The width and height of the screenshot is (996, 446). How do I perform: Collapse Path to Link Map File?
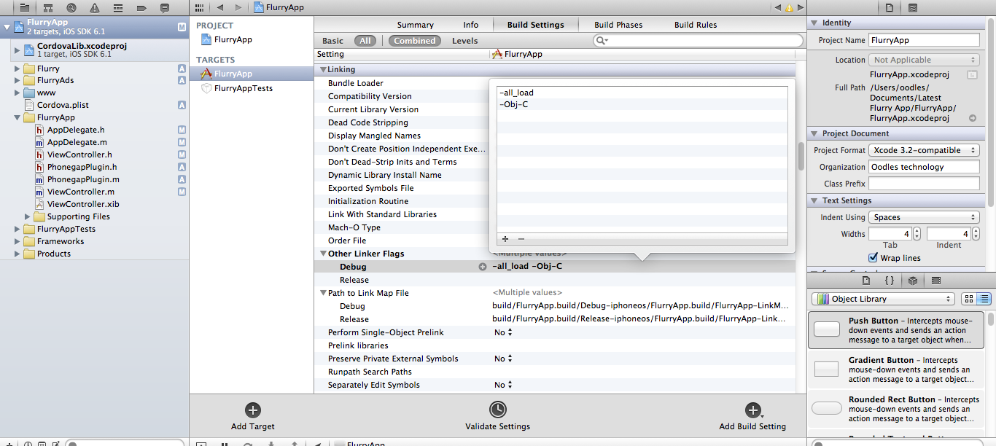coord(322,294)
